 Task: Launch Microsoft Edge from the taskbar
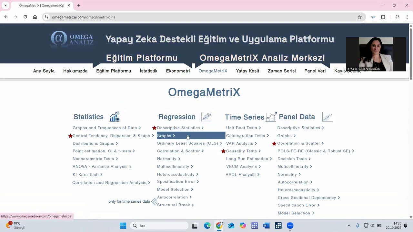coord(207,226)
